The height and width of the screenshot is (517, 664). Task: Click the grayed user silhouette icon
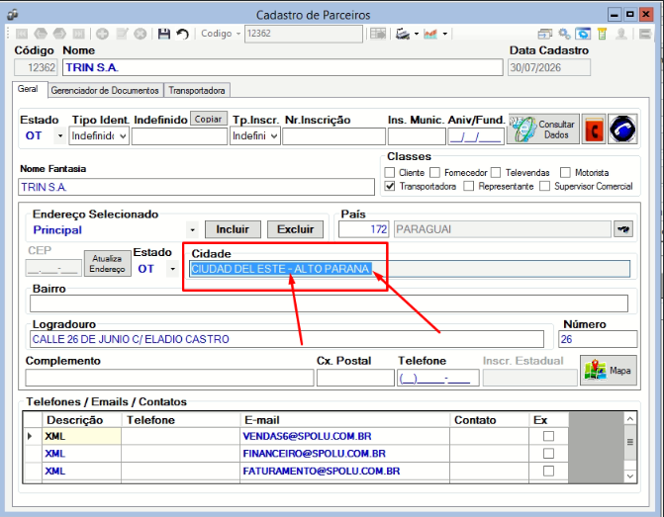[x=621, y=34]
